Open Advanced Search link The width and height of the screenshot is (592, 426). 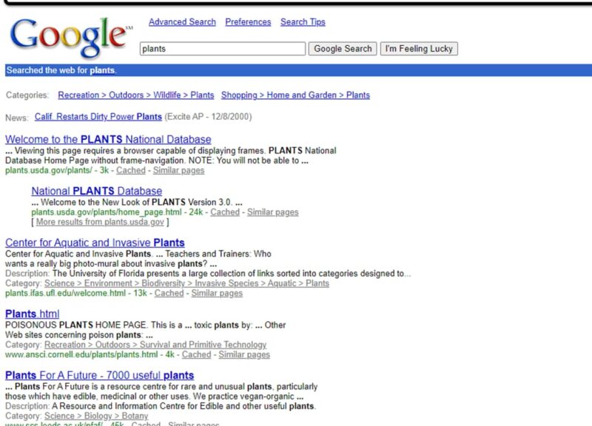tap(182, 22)
